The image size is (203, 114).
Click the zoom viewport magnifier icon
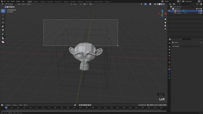pos(165,19)
